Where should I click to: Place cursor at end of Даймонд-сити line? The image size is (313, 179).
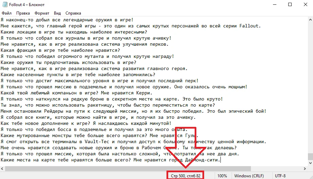point(220,160)
